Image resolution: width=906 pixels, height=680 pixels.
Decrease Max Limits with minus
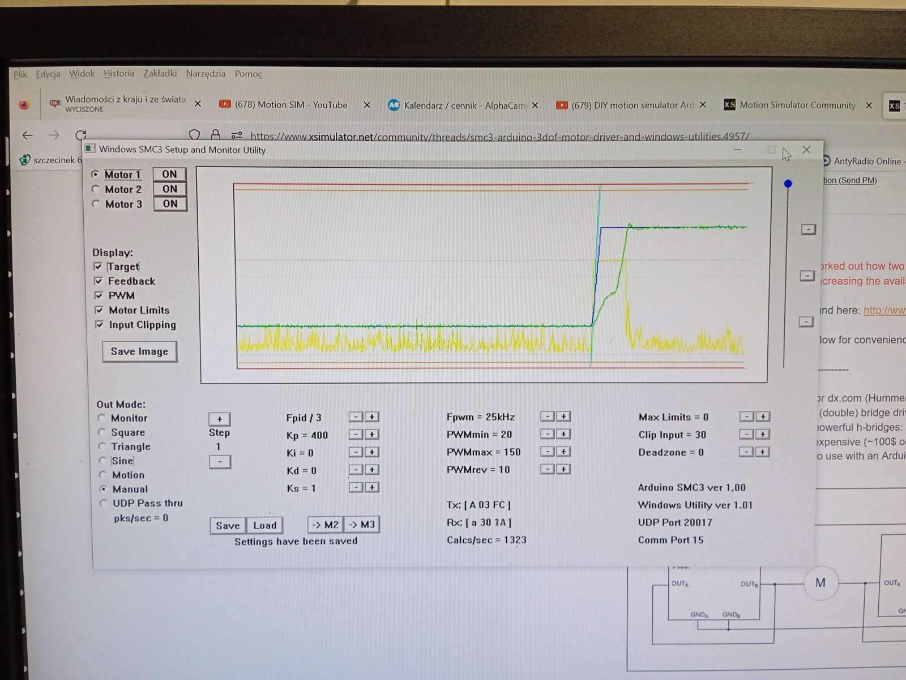click(x=747, y=416)
